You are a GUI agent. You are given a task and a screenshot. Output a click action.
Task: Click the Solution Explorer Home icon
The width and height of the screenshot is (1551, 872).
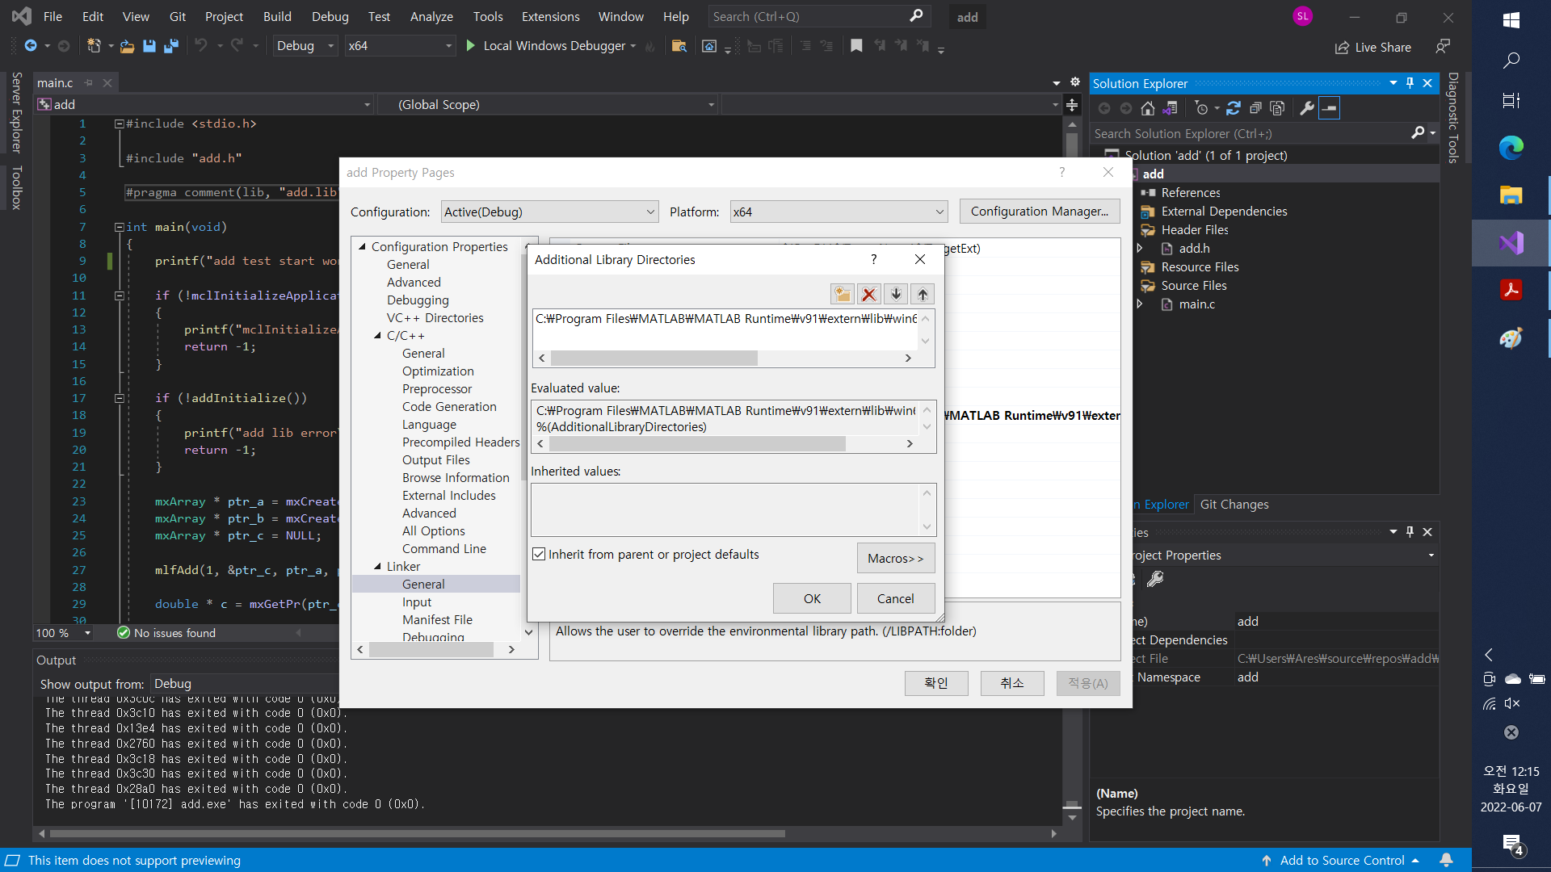(1147, 108)
